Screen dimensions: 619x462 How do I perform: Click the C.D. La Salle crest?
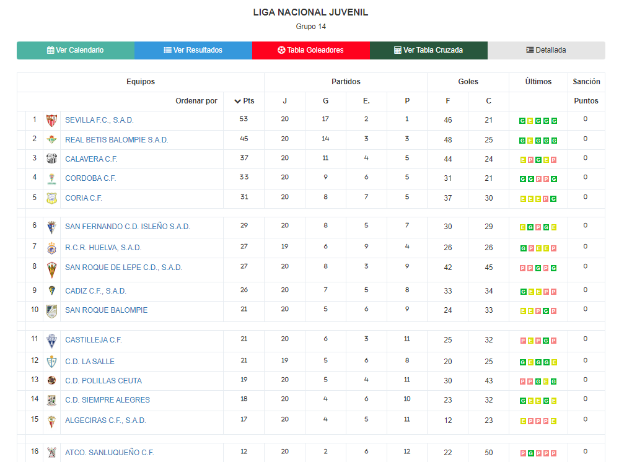coord(51,362)
